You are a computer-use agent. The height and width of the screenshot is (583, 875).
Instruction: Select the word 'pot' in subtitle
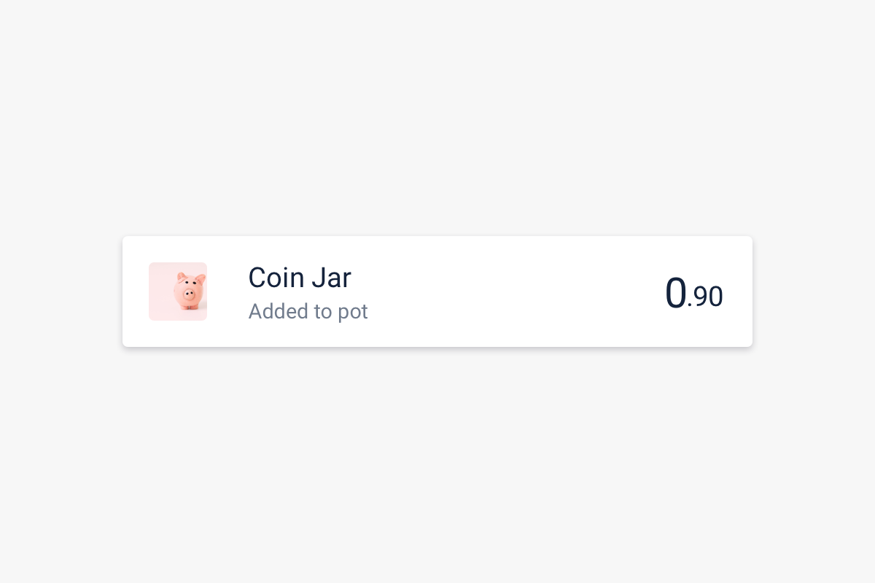click(353, 313)
